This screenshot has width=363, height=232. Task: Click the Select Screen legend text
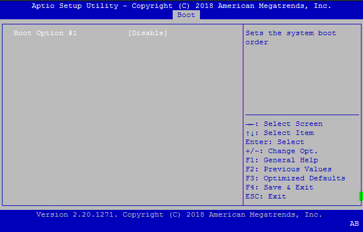pyautogui.click(x=293, y=124)
